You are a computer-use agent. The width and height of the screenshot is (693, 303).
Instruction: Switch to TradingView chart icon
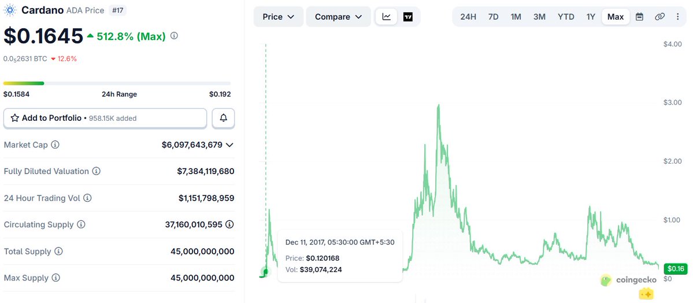pyautogui.click(x=408, y=17)
